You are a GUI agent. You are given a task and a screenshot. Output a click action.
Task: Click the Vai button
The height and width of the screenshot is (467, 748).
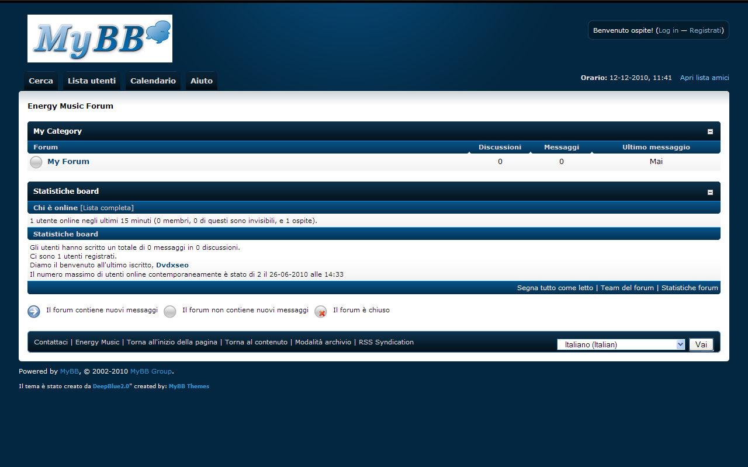(701, 344)
